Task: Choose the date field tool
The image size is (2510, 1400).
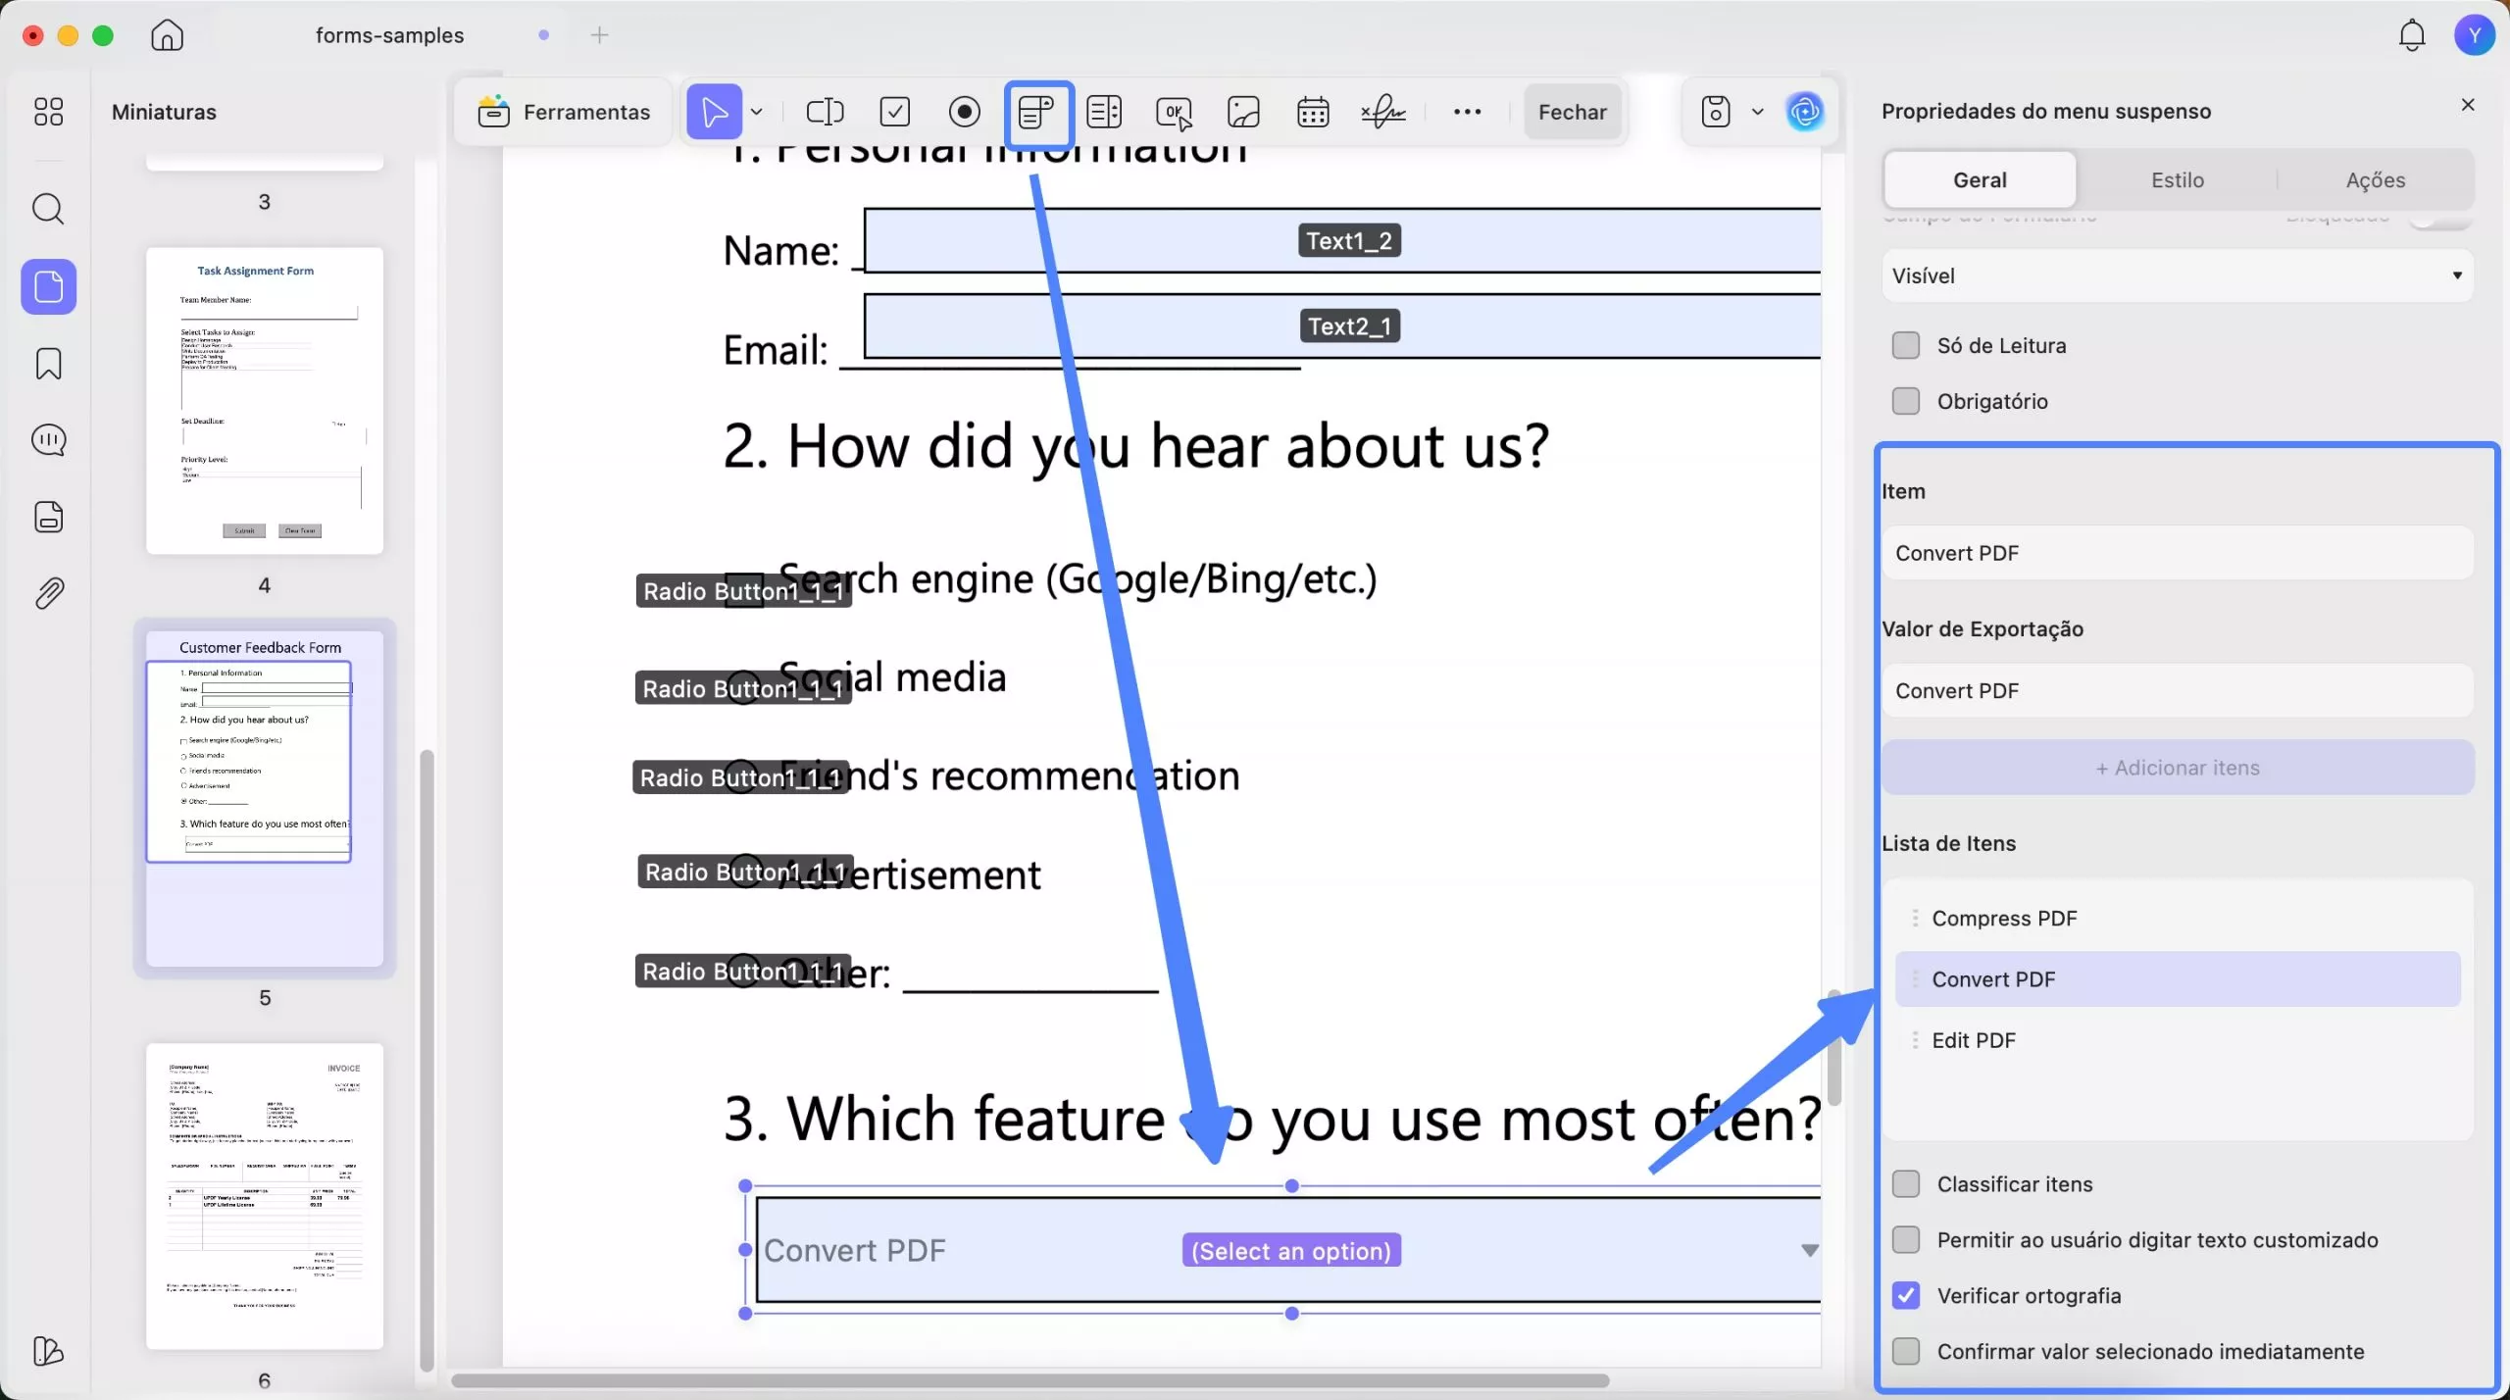Action: (x=1313, y=112)
